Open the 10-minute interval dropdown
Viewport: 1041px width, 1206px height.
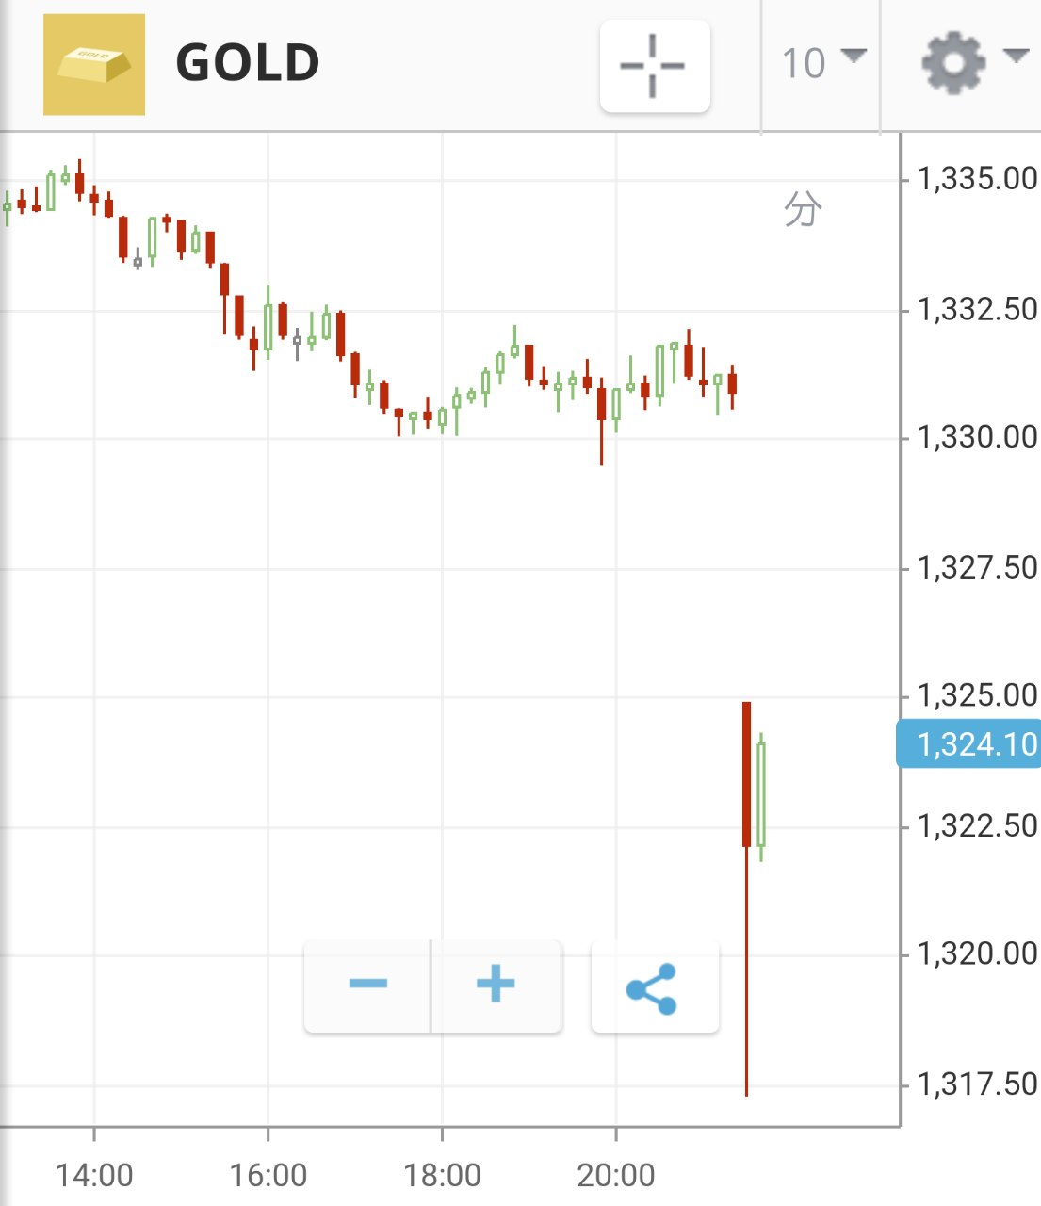coord(822,63)
